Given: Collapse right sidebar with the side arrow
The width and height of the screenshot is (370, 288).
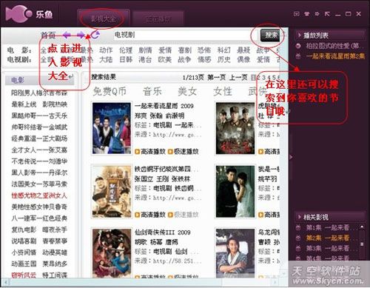Looking at the screenshot, I should click(x=291, y=157).
